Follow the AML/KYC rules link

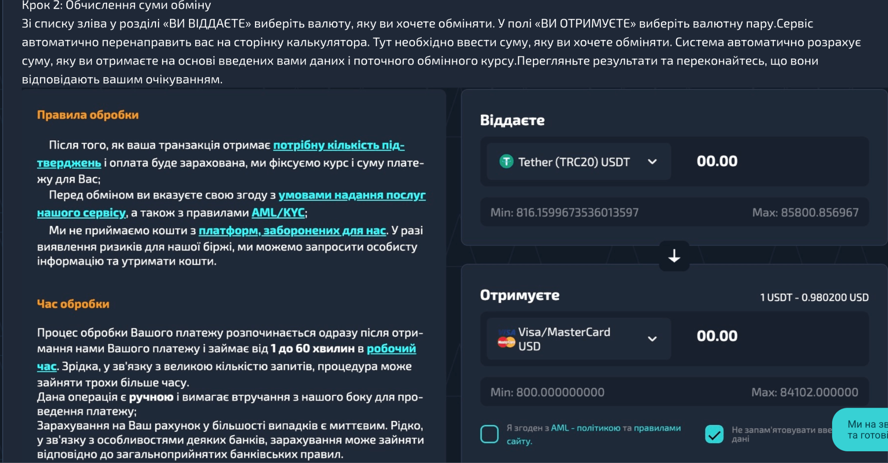point(278,213)
